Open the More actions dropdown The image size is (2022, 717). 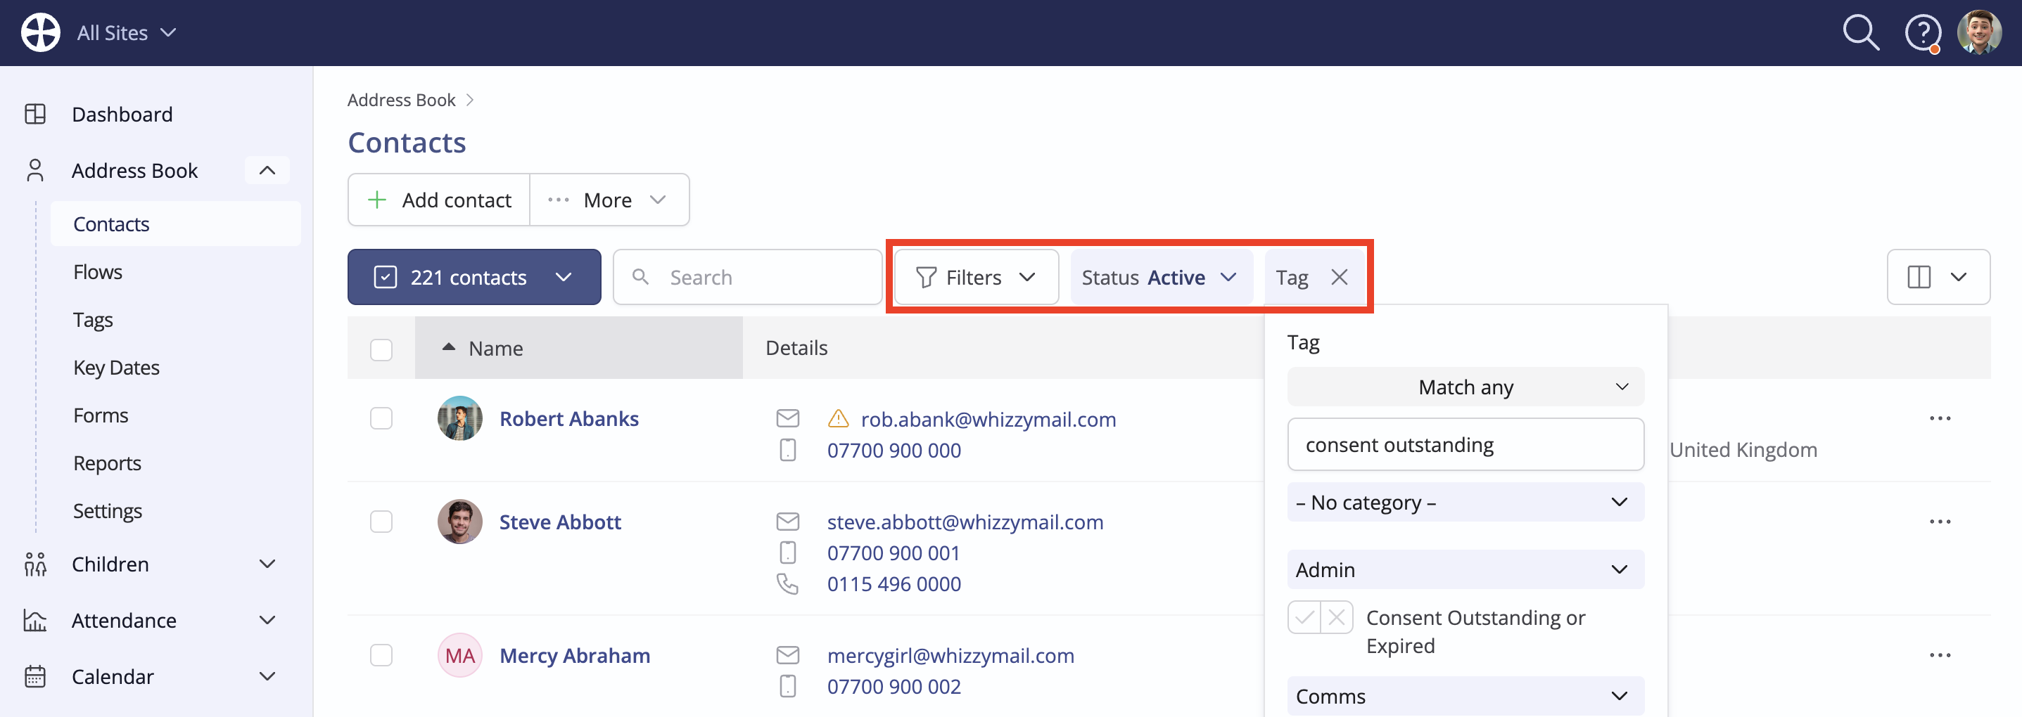coord(609,200)
